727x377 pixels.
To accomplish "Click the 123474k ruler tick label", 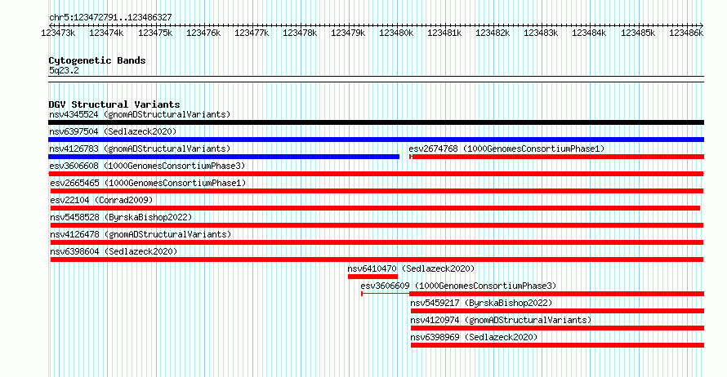I will pos(106,33).
